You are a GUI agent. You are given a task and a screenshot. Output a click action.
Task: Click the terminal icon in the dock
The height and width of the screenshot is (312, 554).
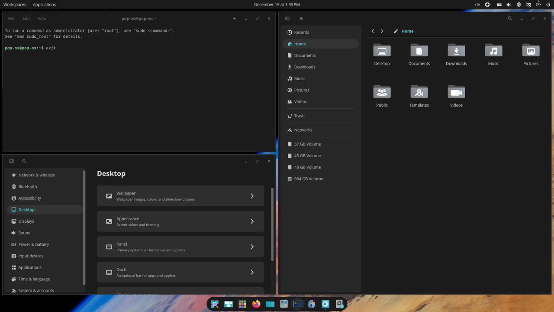(298, 304)
